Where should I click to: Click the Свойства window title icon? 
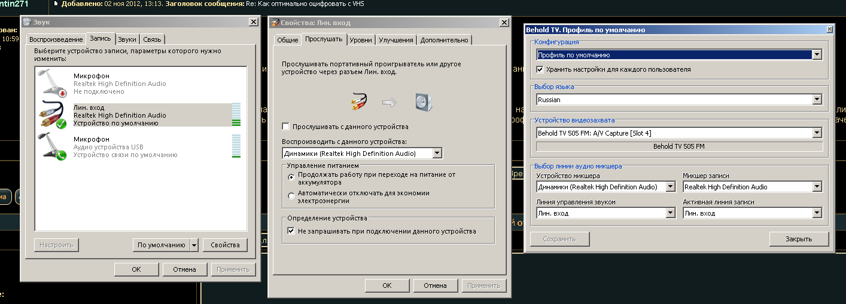coord(275,23)
